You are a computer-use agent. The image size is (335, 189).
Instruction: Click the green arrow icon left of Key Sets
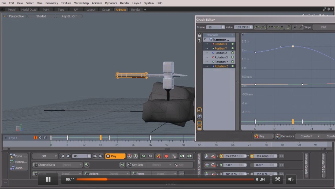[x=123, y=165]
